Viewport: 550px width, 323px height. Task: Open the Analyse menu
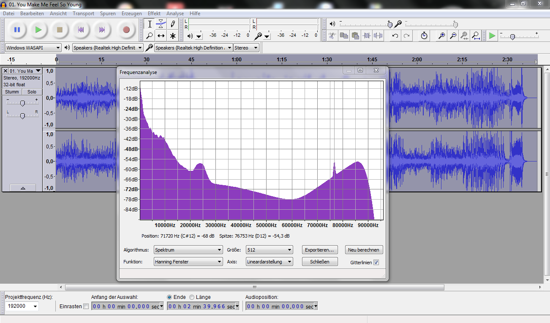[175, 14]
